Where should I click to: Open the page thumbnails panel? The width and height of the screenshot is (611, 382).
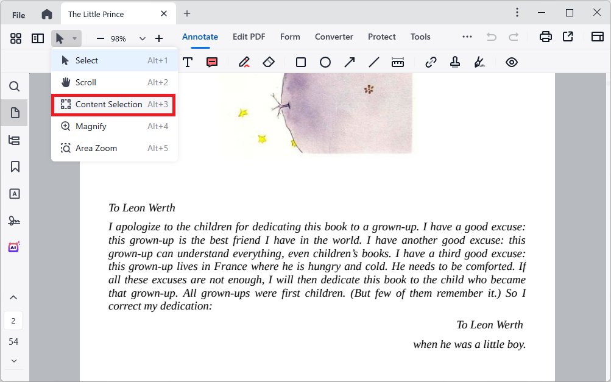point(14,113)
